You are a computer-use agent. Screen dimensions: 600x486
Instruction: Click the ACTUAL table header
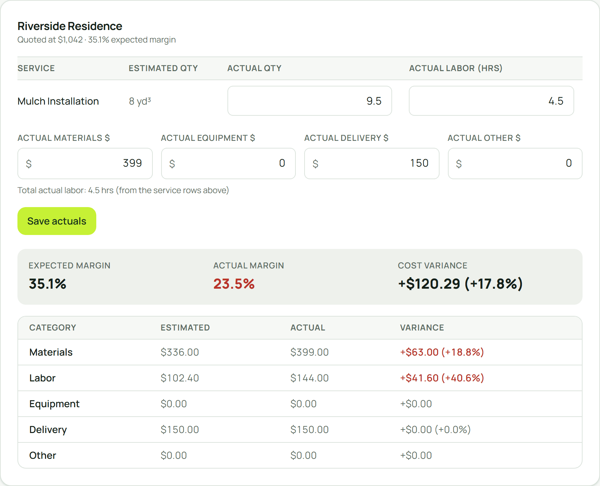[x=308, y=328]
